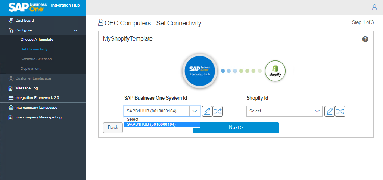Click edit pencil icon for Shopify Id
Image resolution: width=383 pixels, height=180 pixels.
point(329,111)
